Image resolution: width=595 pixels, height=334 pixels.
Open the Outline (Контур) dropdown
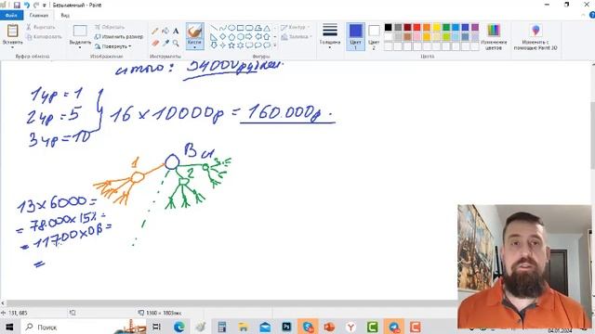(295, 27)
